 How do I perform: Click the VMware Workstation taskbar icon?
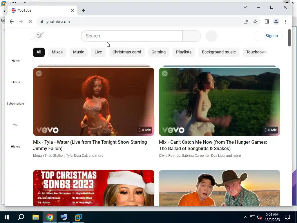[78, 217]
